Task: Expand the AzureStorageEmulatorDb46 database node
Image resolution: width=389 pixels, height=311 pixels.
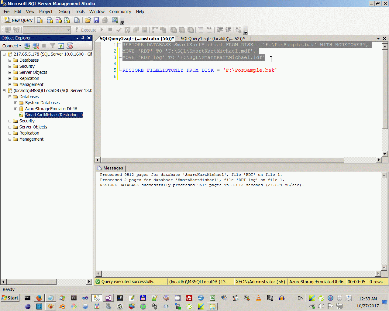Action: tap(16, 109)
